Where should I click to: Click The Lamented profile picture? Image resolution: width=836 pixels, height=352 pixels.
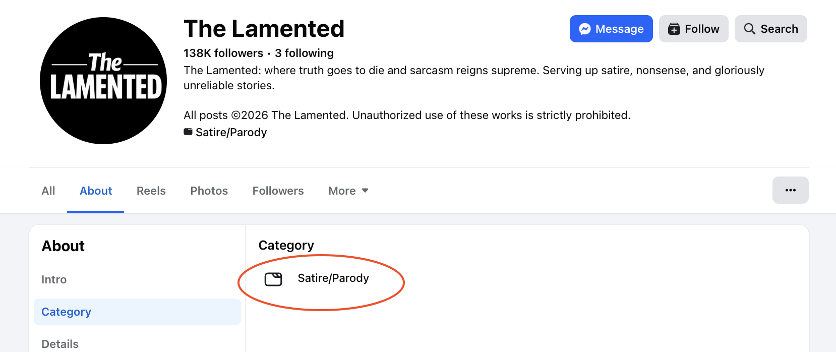(x=103, y=81)
